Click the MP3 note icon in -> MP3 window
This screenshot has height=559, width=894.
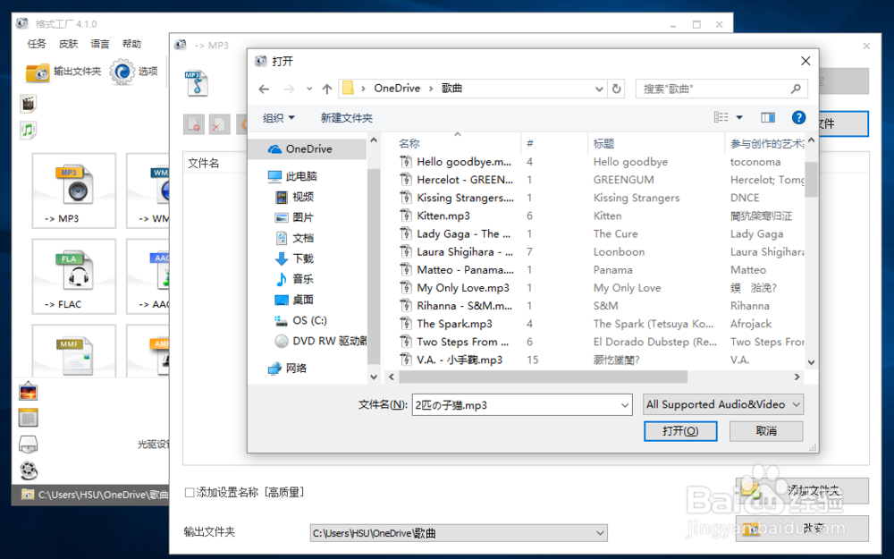tap(196, 82)
